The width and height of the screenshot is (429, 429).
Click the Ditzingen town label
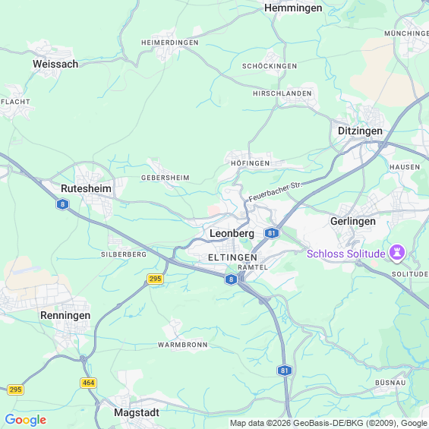click(360, 131)
